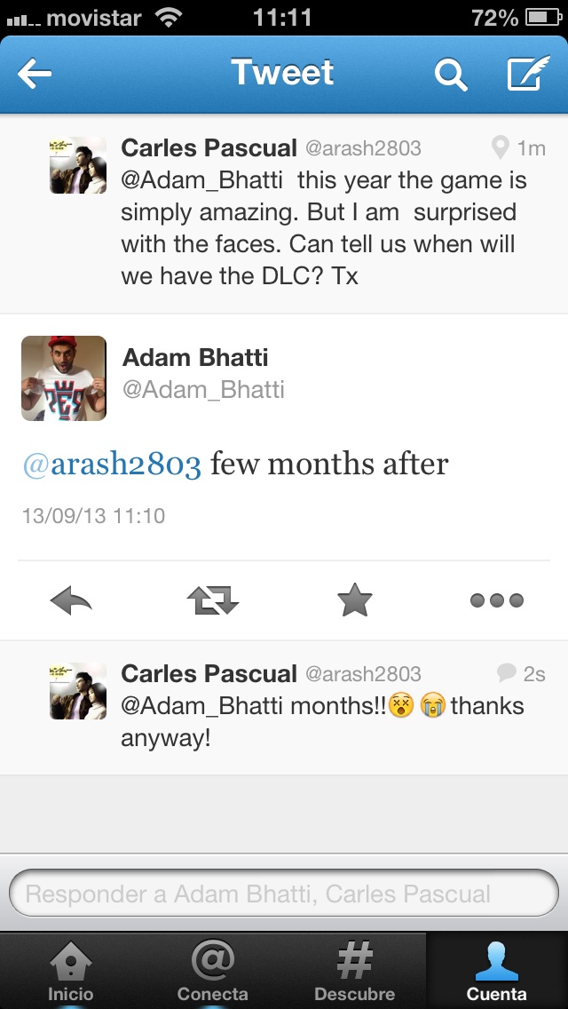Image resolution: width=568 pixels, height=1009 pixels.
Task: Tap the @Adam_Bhatti handle under name
Action: [203, 389]
